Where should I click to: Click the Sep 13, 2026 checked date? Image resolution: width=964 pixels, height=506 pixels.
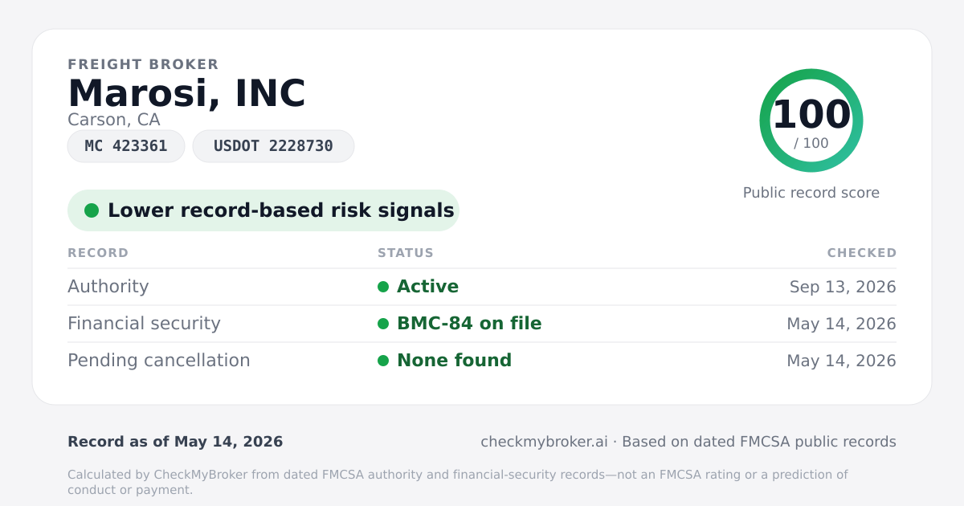click(843, 287)
